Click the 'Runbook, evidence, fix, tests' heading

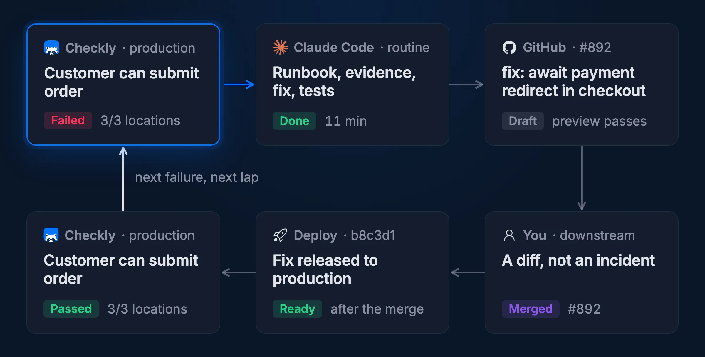pos(344,82)
